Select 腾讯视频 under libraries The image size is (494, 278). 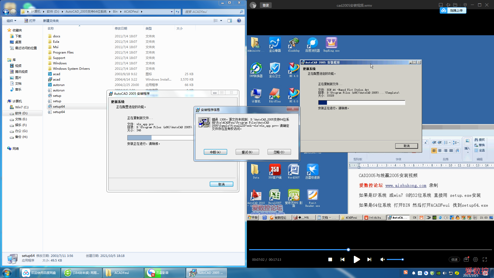(x=21, y=72)
